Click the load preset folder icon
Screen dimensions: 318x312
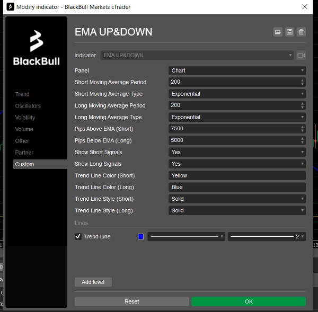(x=278, y=32)
